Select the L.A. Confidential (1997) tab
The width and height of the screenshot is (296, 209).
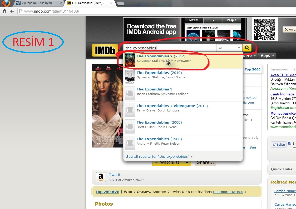(x=90, y=3)
